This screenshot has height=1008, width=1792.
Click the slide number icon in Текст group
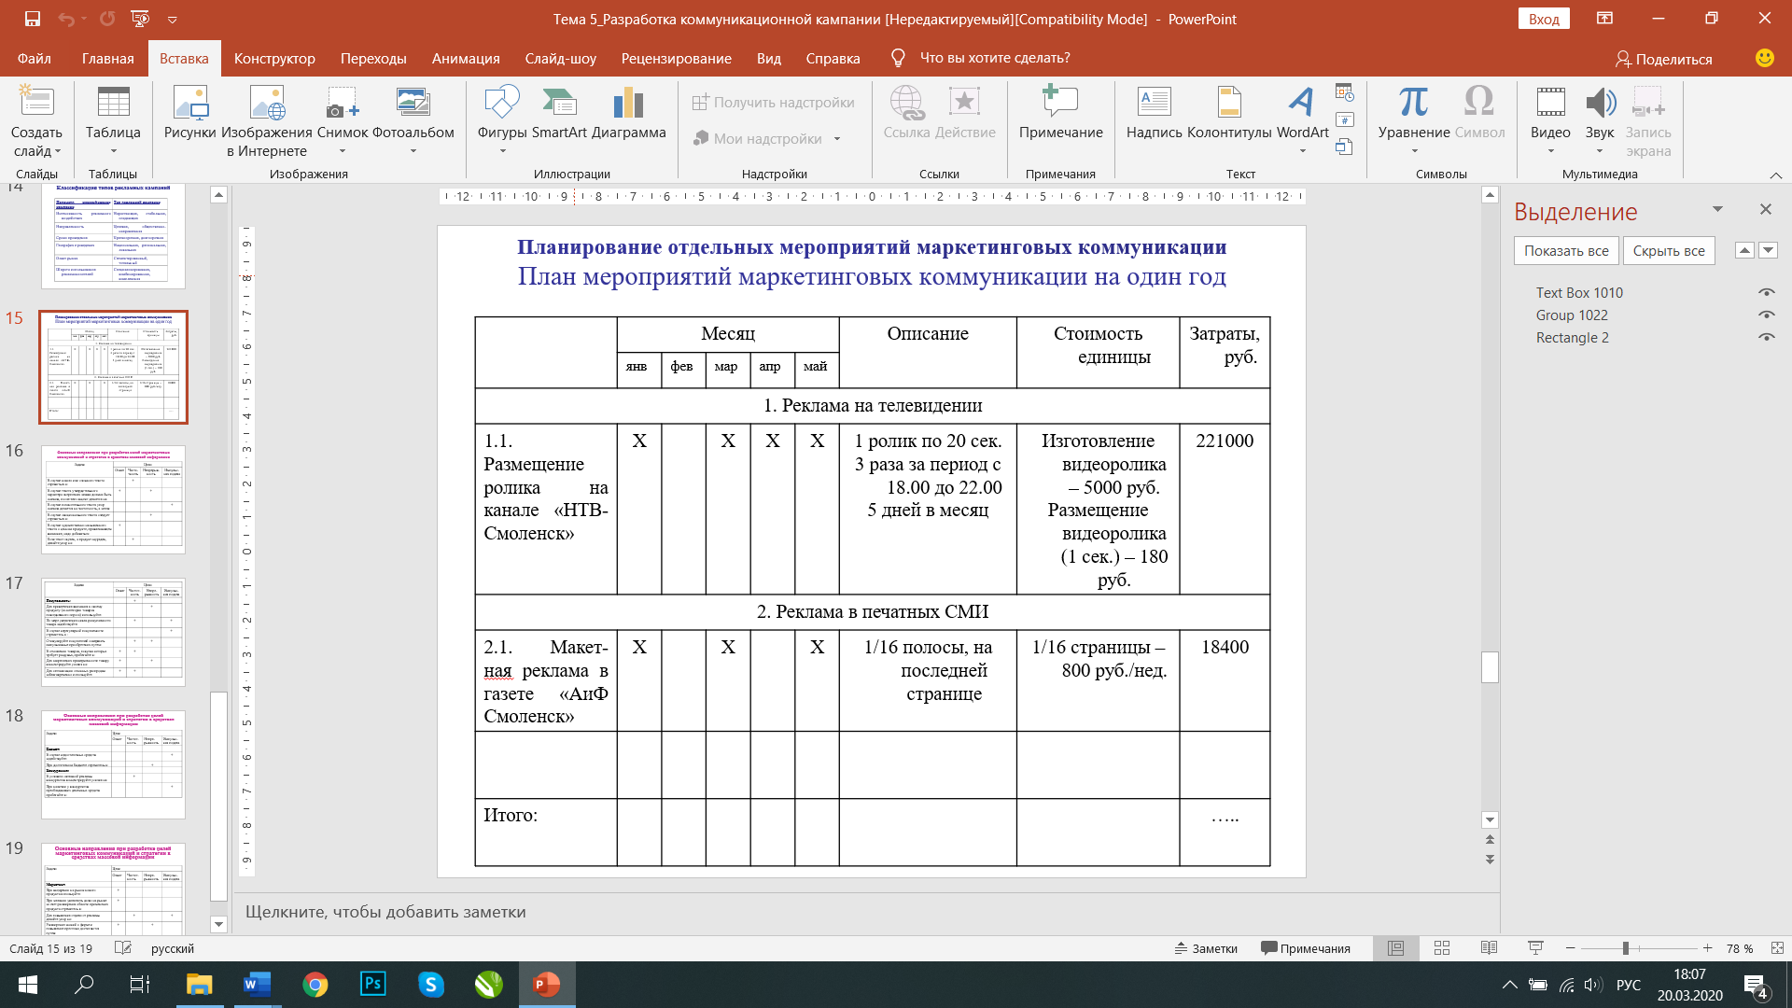click(x=1345, y=119)
